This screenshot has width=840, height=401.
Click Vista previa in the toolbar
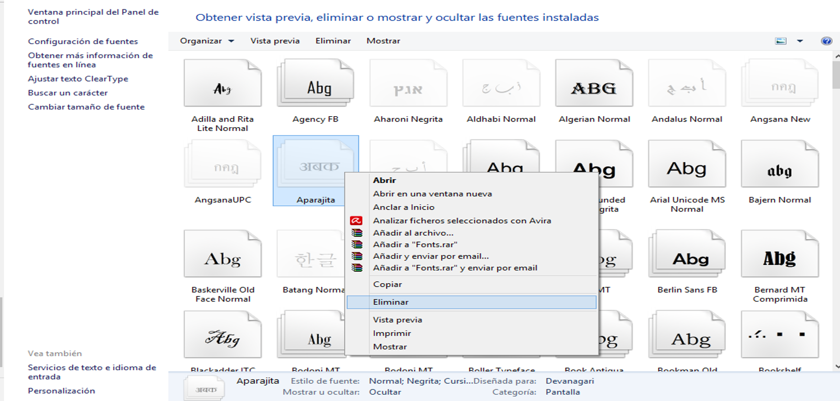click(x=275, y=41)
